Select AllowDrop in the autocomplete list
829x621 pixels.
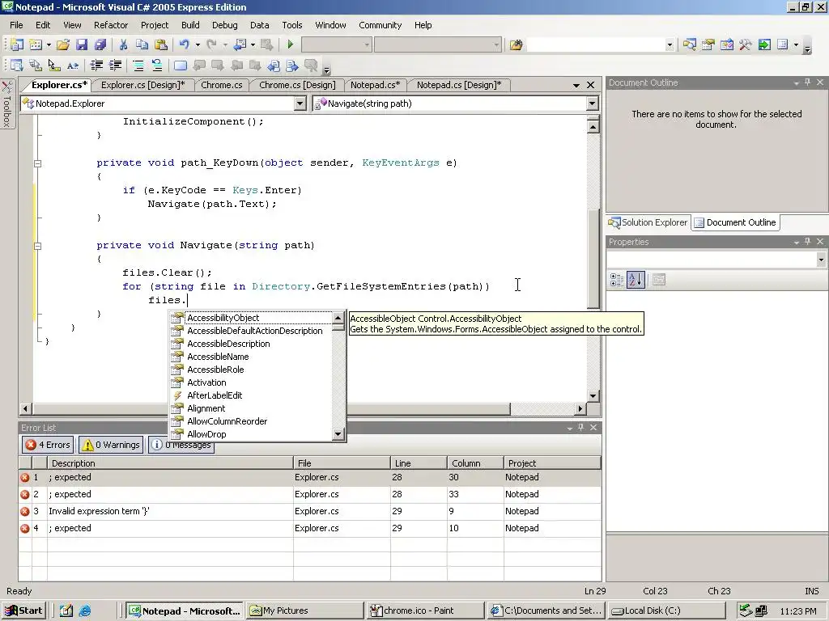click(x=206, y=434)
